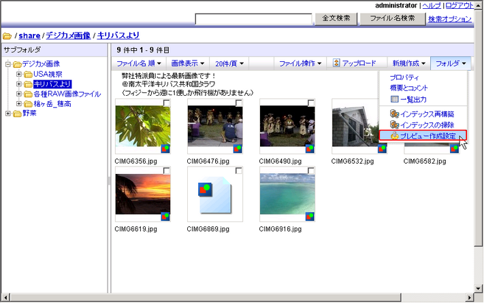484x303 pixels.
Task: Select インデックスの掃除 menu entry
Action: (427, 125)
